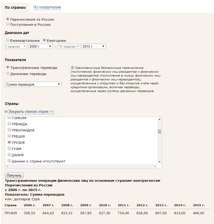The image size is (214, 224).
Task: Click the ГРУЗИЯ cell in results table
Action: coord(11,213)
